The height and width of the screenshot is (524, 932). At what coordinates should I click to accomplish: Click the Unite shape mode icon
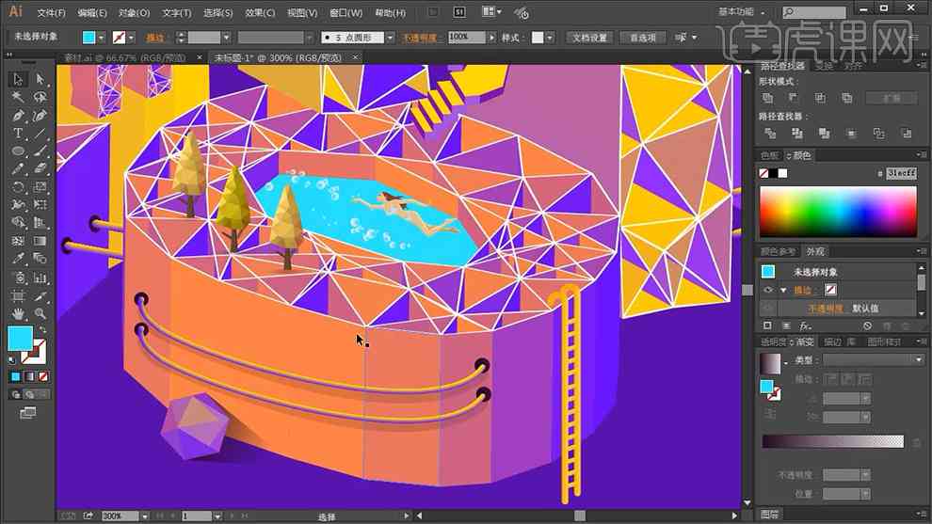767,98
